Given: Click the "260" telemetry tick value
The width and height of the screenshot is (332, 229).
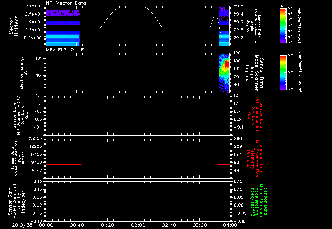Looking at the screenshot, I should tap(237, 138).
